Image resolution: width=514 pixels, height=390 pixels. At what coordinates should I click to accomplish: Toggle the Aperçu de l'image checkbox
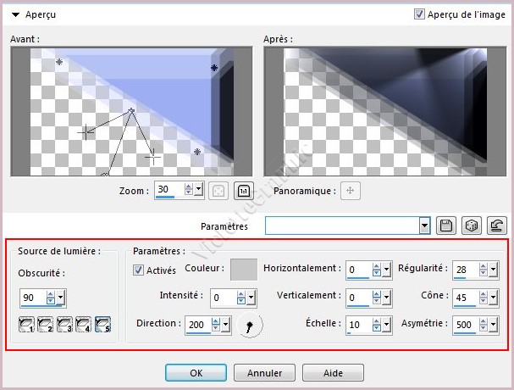point(419,14)
